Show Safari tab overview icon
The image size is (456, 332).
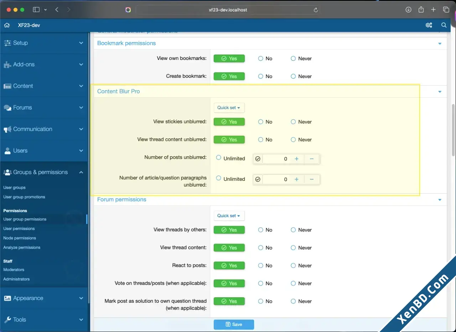pyautogui.click(x=446, y=10)
